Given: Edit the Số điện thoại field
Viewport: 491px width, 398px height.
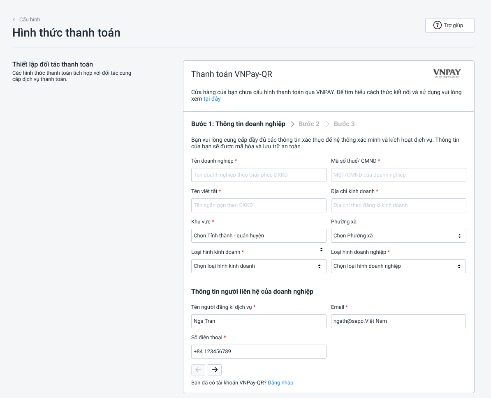Looking at the screenshot, I should coord(258,352).
